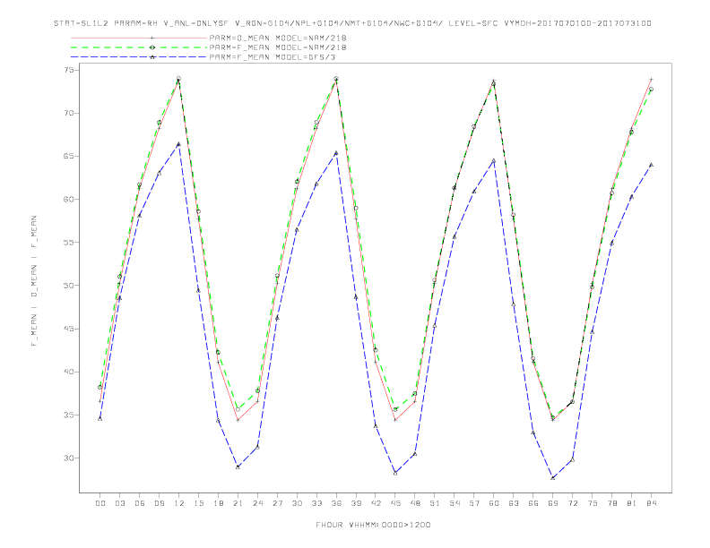Screen dimensions: 710x548
Task: Click the y-axis tick value 55
Action: click(x=69, y=243)
